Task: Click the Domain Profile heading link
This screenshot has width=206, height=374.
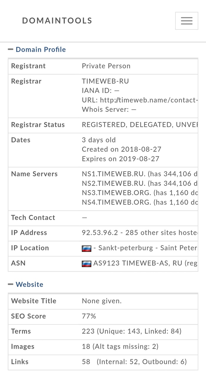Action: tap(41, 49)
